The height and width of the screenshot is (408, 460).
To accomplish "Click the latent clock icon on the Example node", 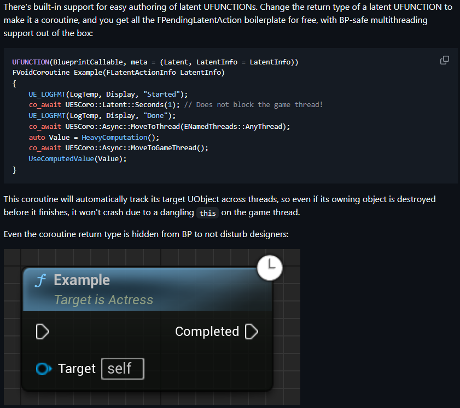I will pyautogui.click(x=270, y=268).
